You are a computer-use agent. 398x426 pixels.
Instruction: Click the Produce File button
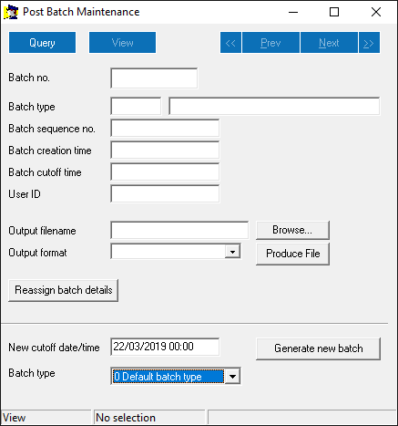[292, 254]
